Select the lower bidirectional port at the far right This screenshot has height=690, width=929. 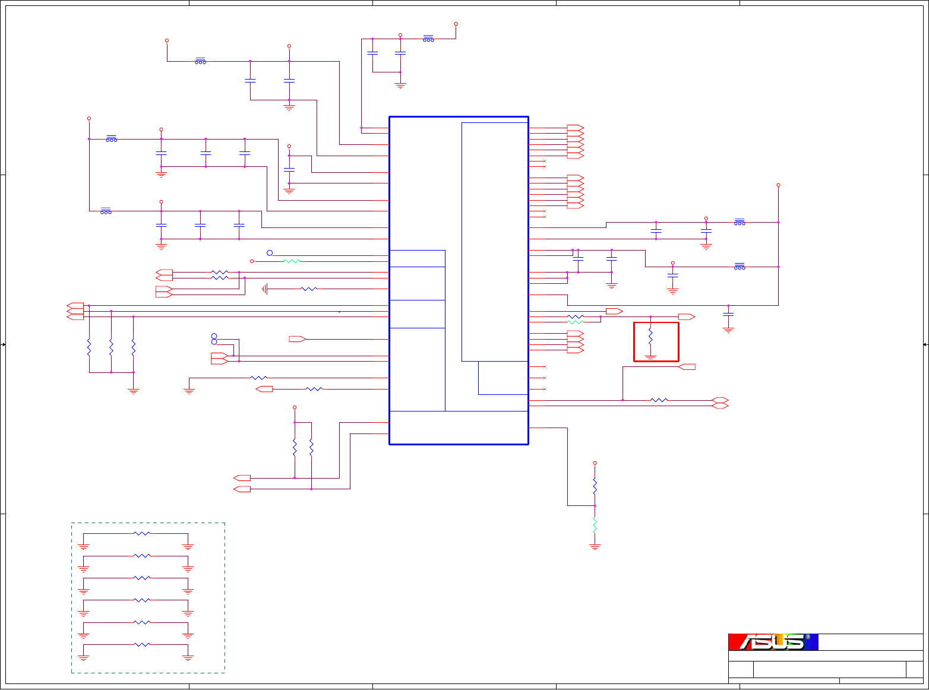(720, 406)
